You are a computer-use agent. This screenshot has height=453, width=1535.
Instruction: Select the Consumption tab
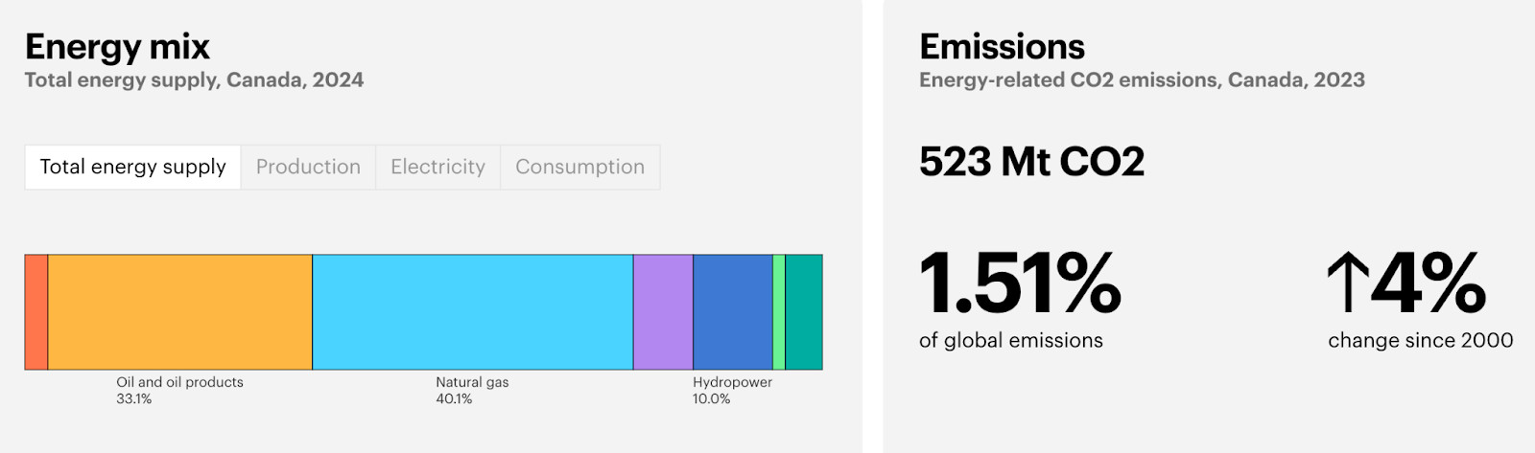click(x=579, y=167)
